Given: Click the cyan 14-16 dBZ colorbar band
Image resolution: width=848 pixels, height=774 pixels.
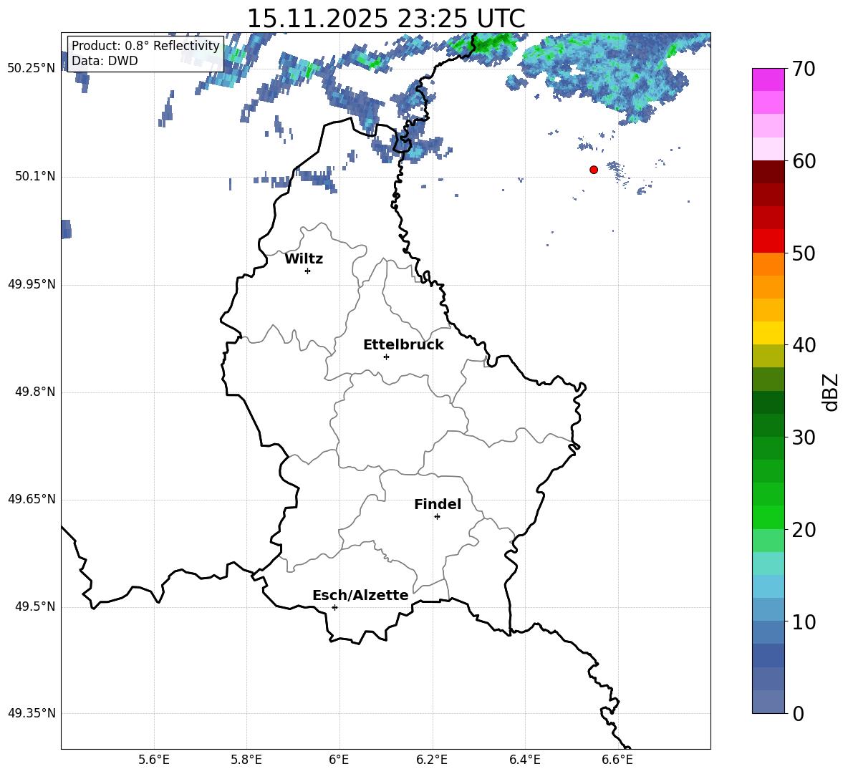Looking at the screenshot, I should click(768, 563).
